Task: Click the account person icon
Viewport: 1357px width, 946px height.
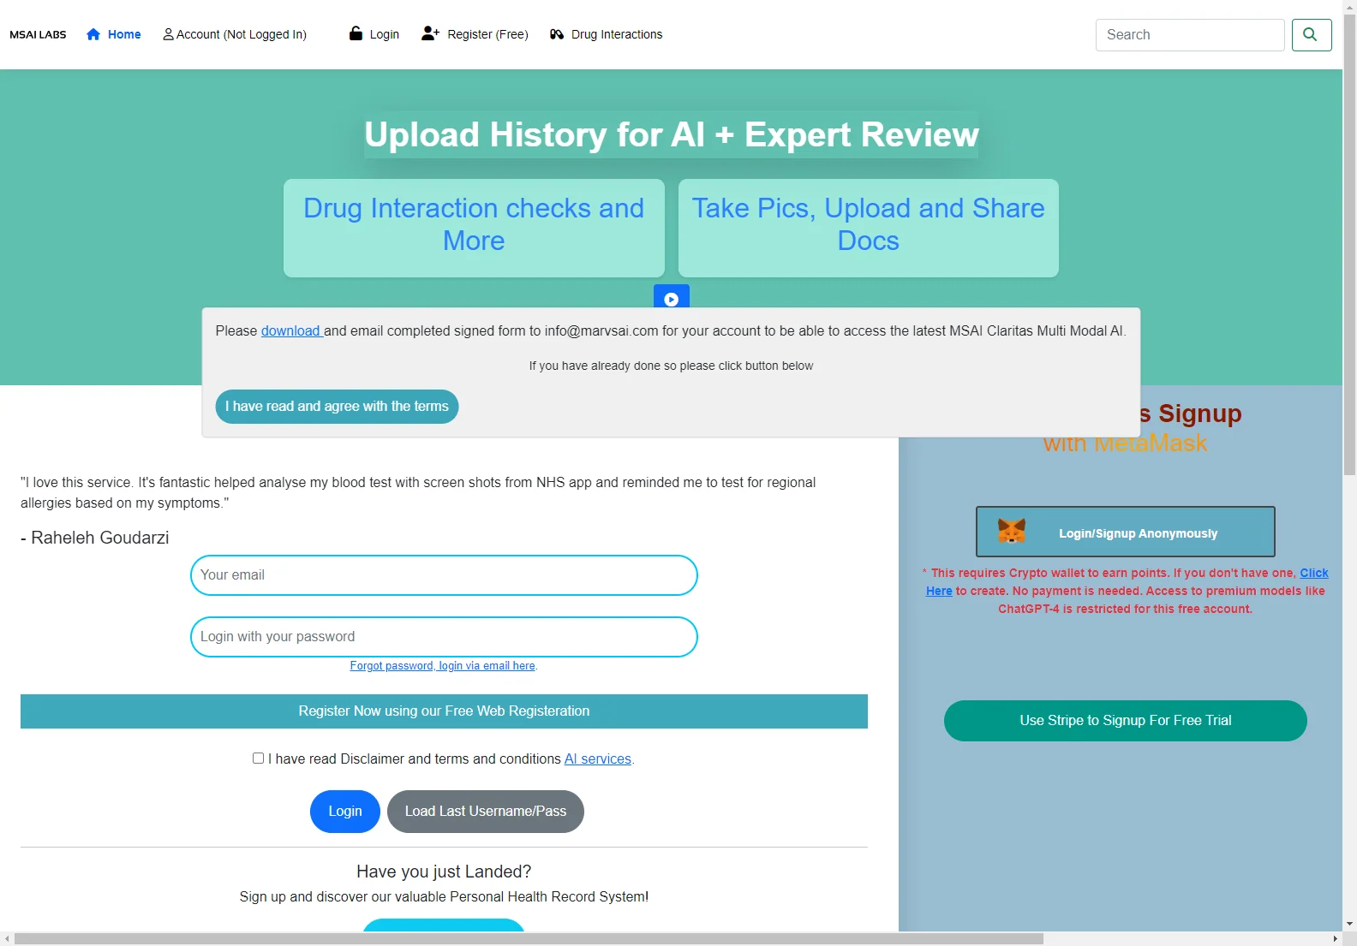Action: (168, 34)
